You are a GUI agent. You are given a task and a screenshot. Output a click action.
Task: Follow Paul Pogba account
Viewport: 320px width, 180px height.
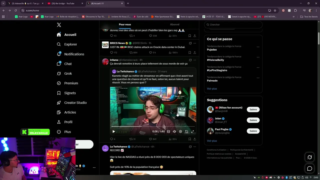[253, 131]
